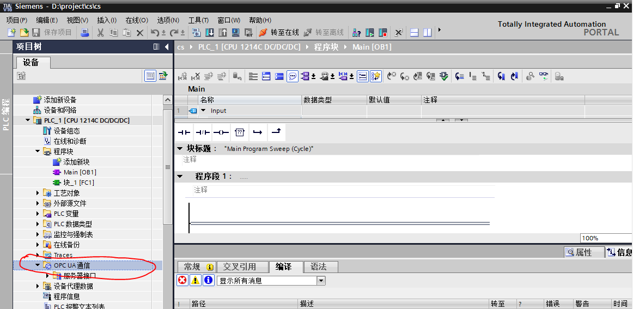Toggle favorites bar star button

pyautogui.click(x=376, y=76)
